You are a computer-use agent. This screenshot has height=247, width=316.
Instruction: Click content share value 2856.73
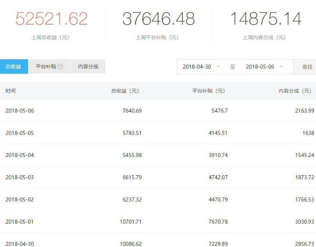pyautogui.click(x=305, y=244)
